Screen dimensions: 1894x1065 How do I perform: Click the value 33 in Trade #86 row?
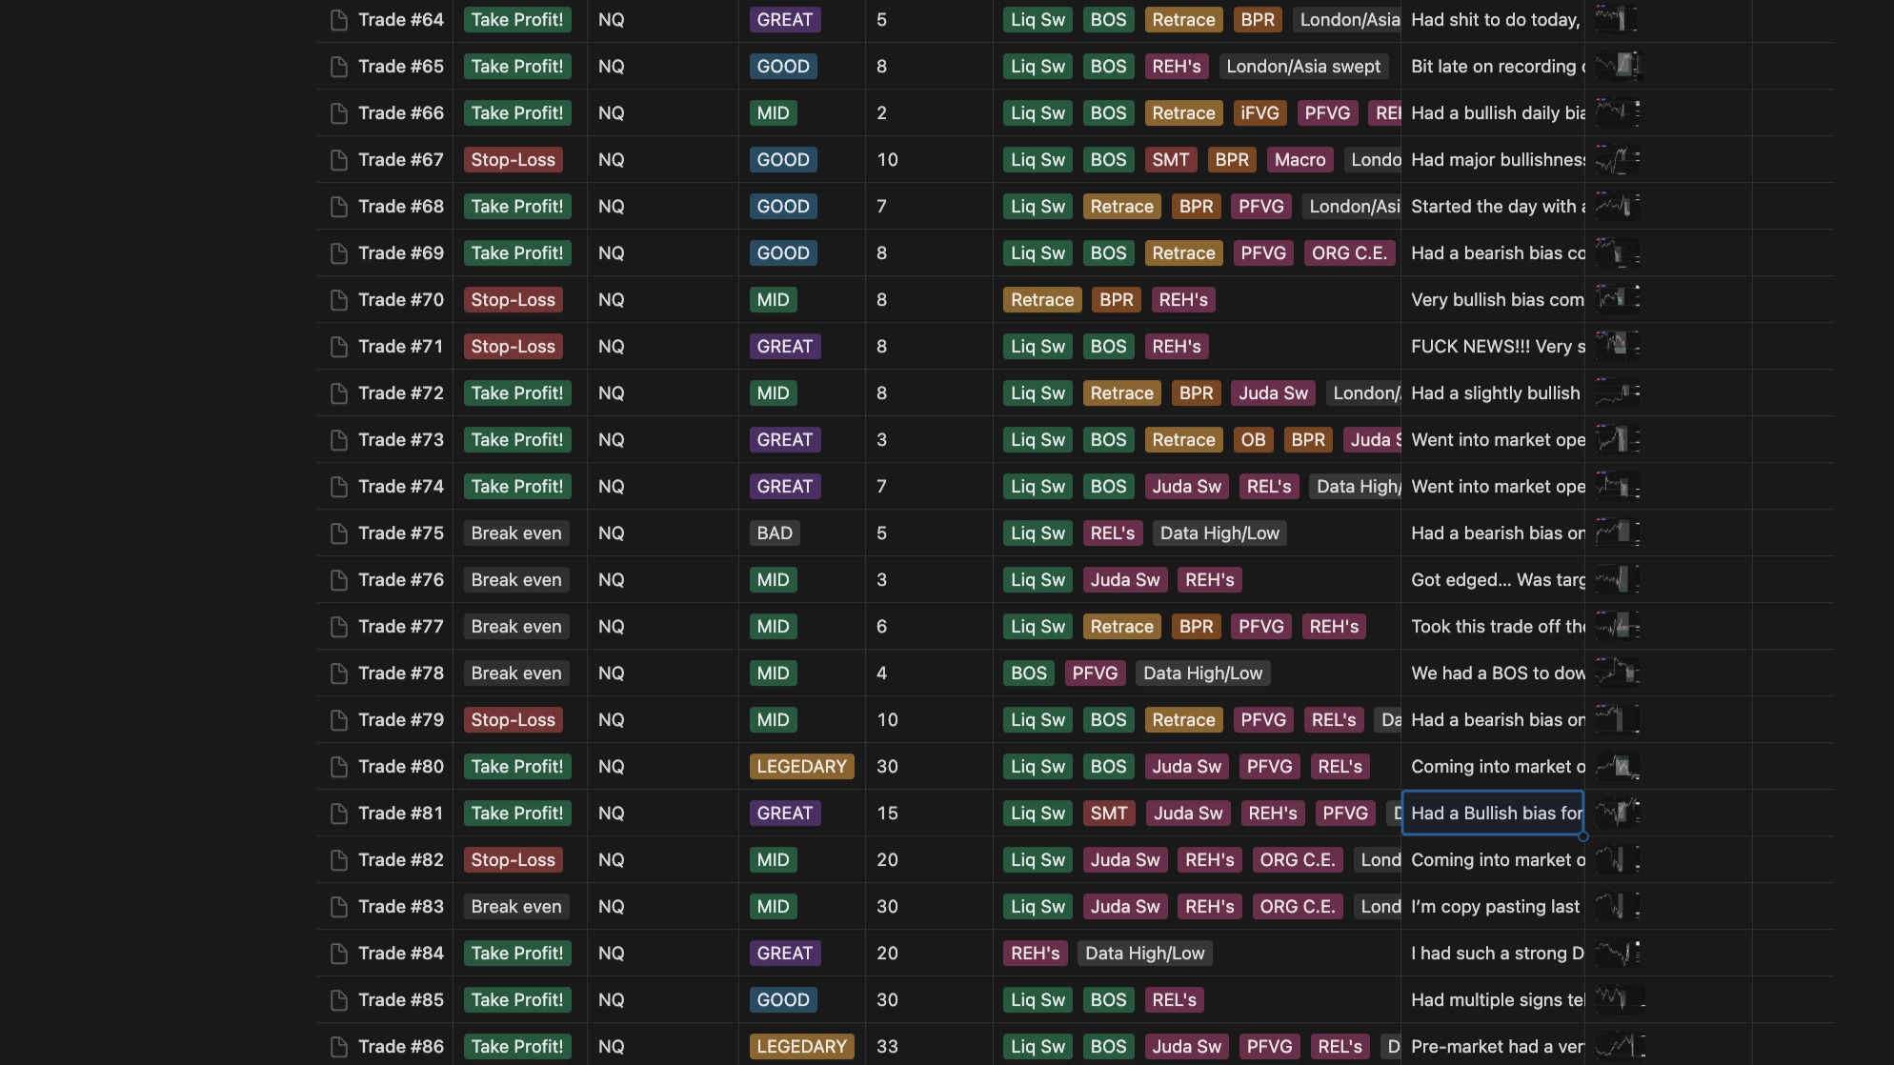click(887, 1047)
